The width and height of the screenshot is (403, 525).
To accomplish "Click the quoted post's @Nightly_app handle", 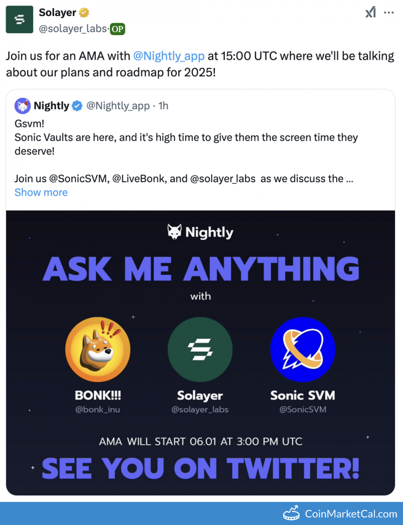I will [x=118, y=106].
